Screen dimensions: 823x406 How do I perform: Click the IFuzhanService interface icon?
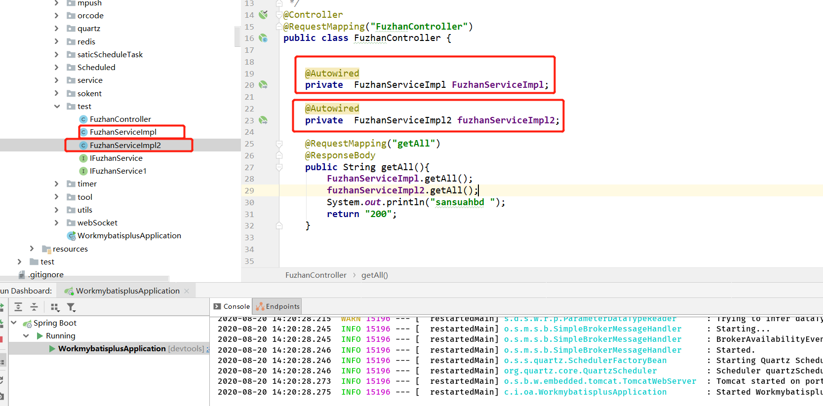83,158
